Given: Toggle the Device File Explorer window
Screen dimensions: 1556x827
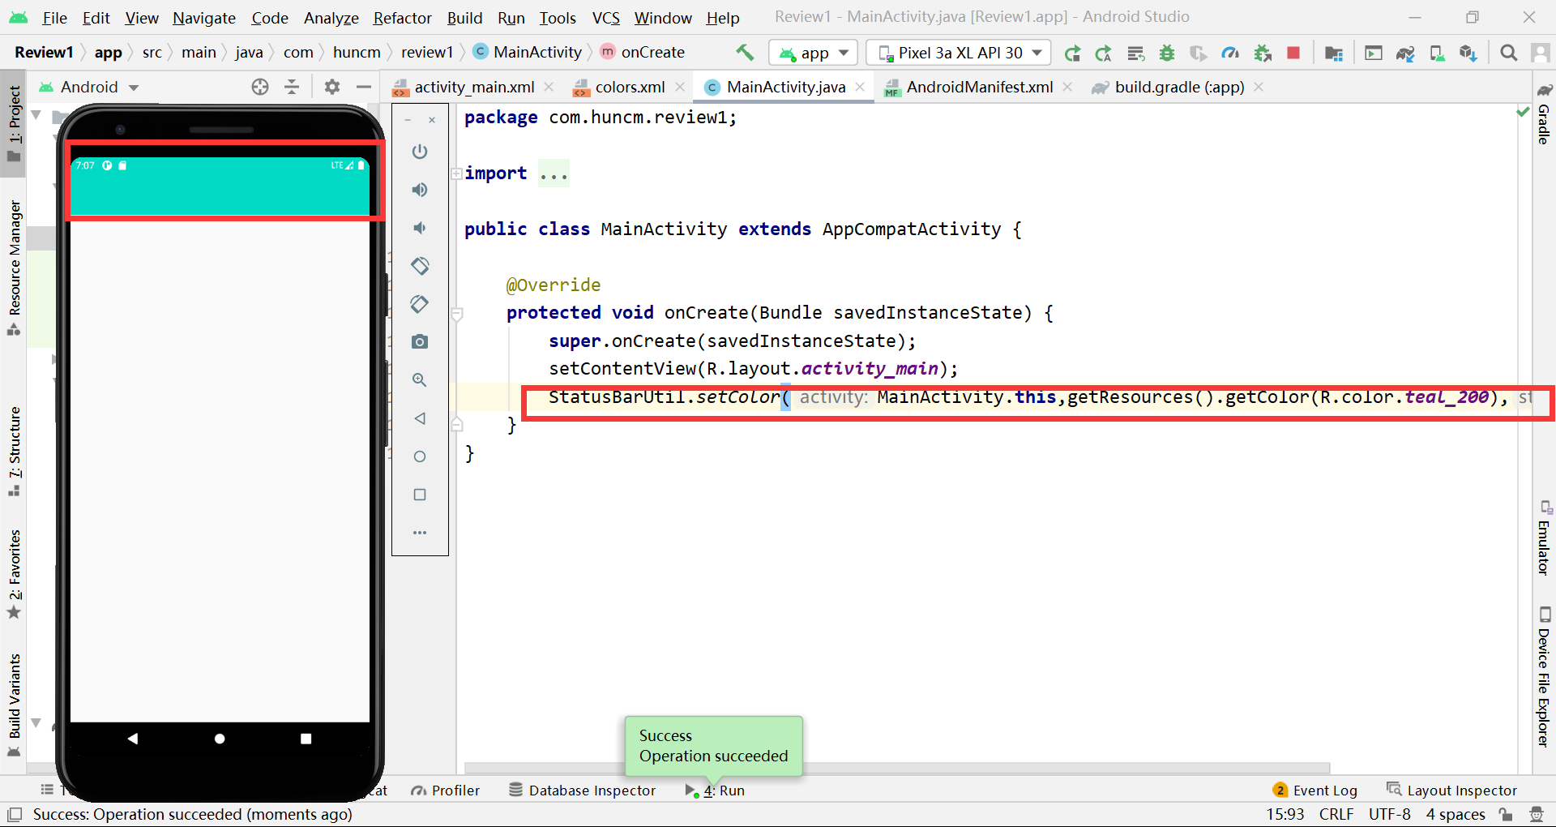Looking at the screenshot, I should pos(1544,677).
